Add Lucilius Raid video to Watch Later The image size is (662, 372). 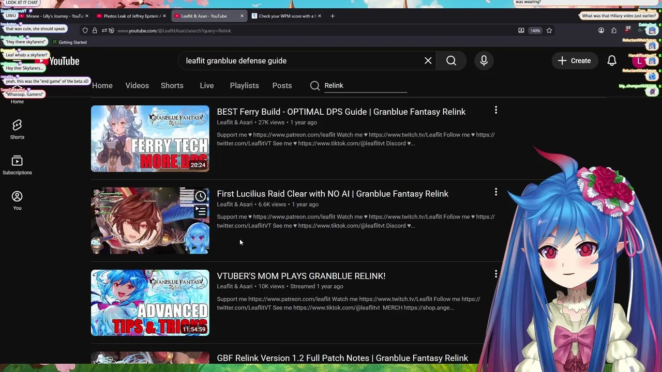coord(200,196)
